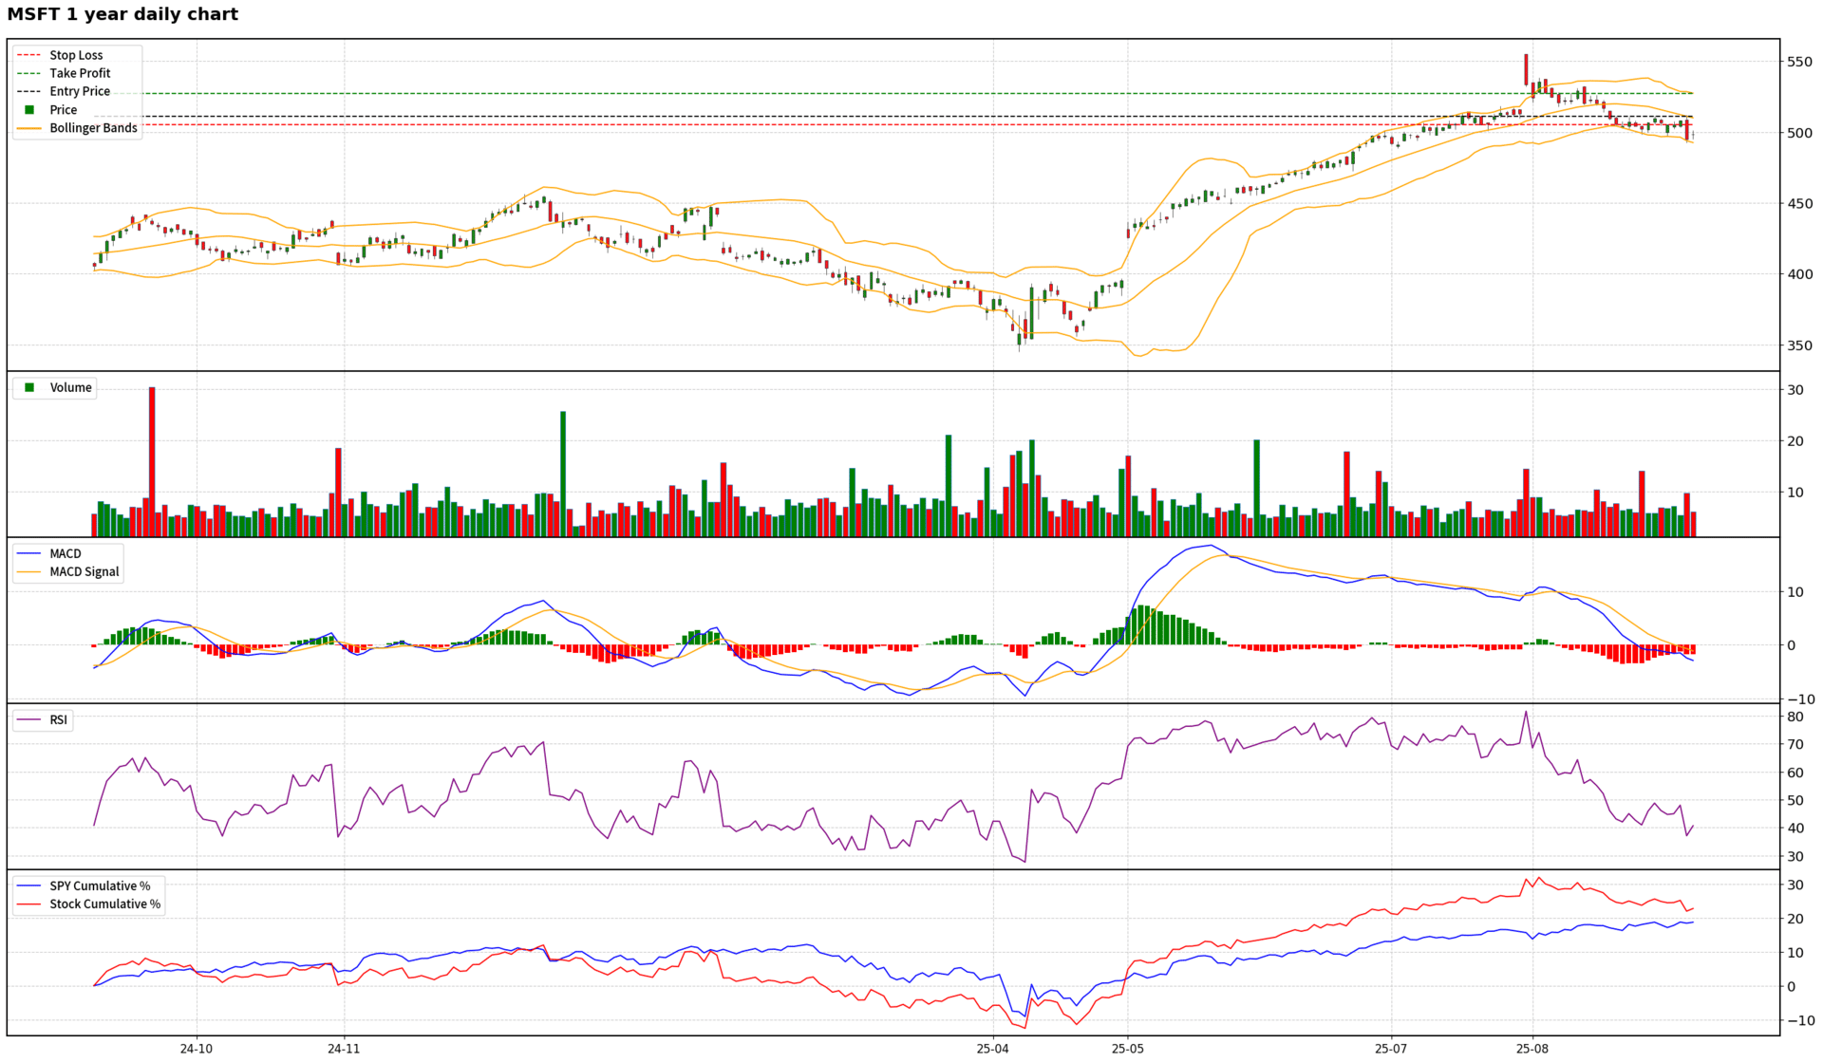Image resolution: width=1823 pixels, height=1062 pixels.
Task: Click the tallest red volume bar
Action: pyautogui.click(x=152, y=462)
